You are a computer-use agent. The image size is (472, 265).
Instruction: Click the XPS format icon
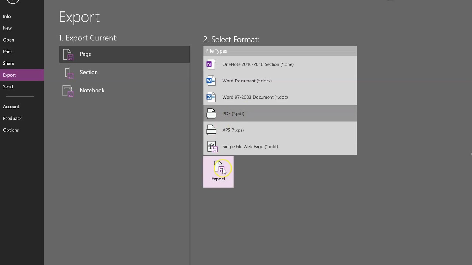click(x=211, y=130)
